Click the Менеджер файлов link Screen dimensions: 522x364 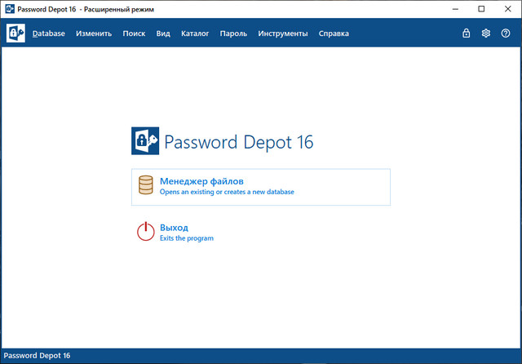coord(201,181)
